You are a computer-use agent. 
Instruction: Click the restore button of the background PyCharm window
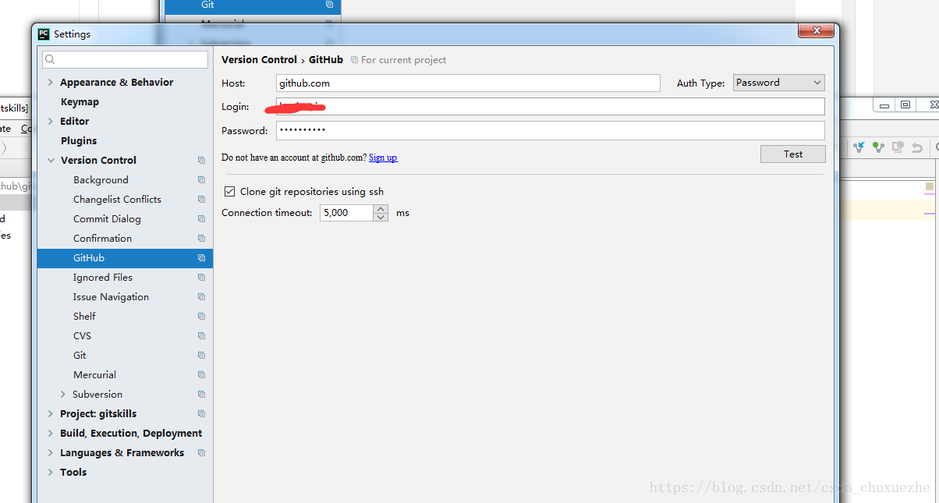point(905,104)
